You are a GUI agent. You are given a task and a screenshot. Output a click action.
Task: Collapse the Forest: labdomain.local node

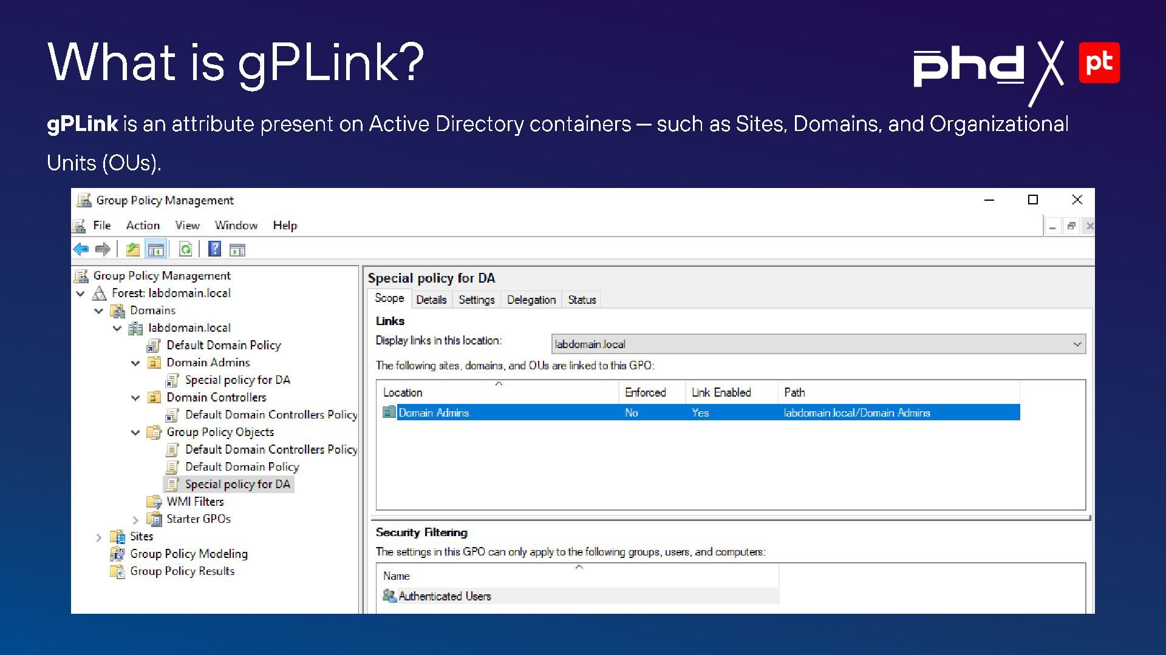81,294
